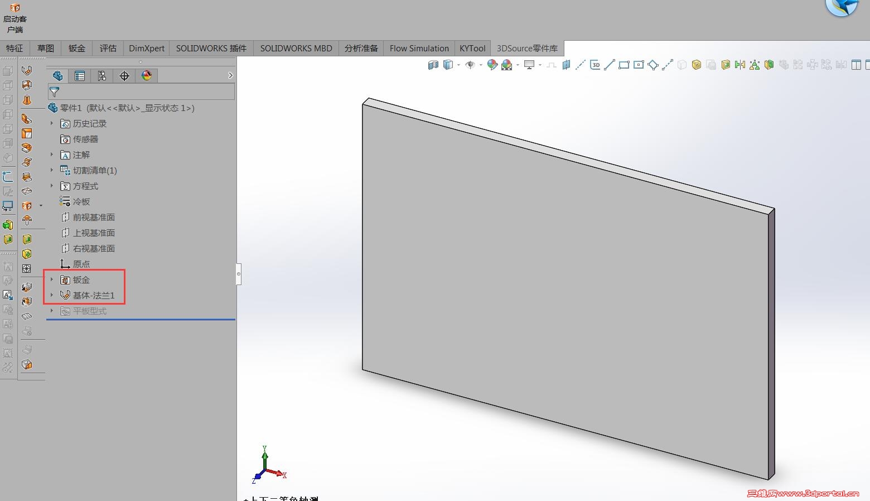Open the DimXpert ribbon tab
The image size is (870, 501).
coord(147,48)
